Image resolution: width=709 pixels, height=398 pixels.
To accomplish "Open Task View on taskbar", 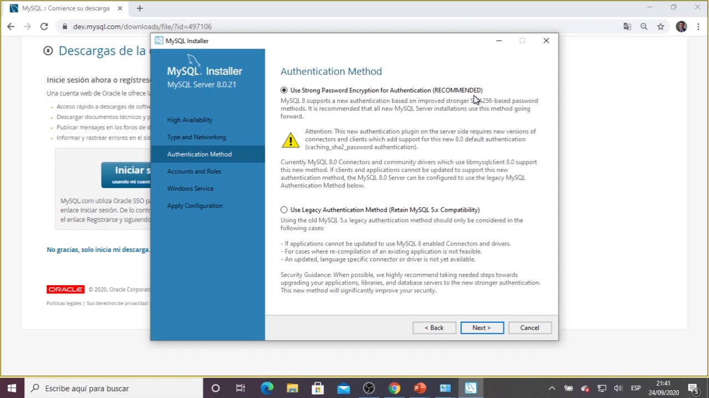I will pyautogui.click(x=240, y=388).
